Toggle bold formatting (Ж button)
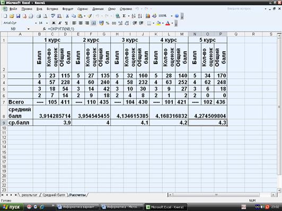The image size is (282, 211). [54, 23]
